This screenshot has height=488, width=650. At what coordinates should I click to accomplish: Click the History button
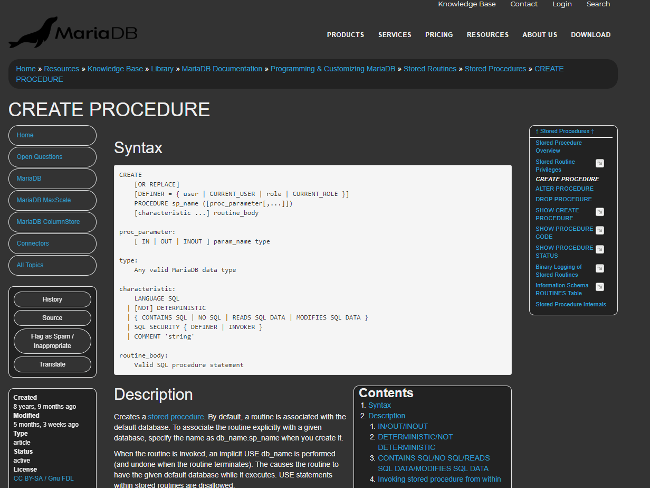(52, 299)
